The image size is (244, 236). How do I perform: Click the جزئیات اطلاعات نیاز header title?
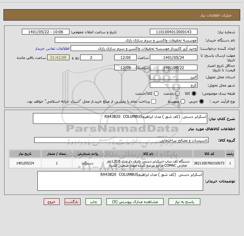coord(216,15)
